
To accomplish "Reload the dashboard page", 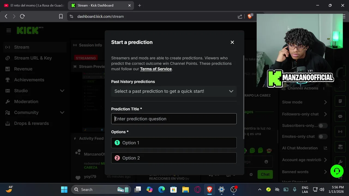I will (x=22, y=16).
